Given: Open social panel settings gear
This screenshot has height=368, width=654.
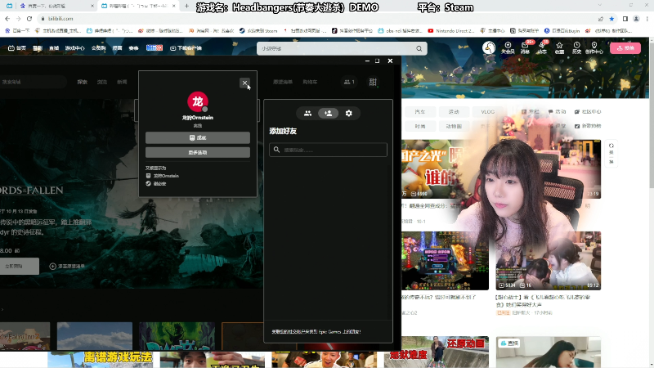Looking at the screenshot, I should (x=349, y=113).
